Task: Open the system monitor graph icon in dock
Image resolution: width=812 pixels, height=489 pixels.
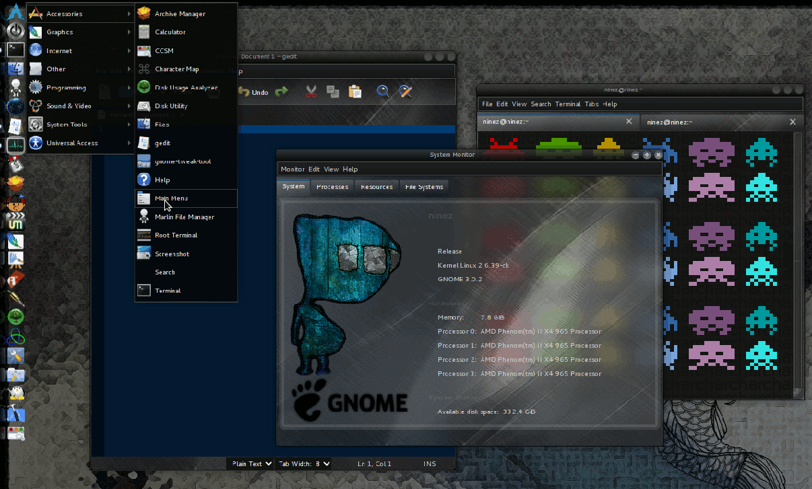Action: (15, 145)
